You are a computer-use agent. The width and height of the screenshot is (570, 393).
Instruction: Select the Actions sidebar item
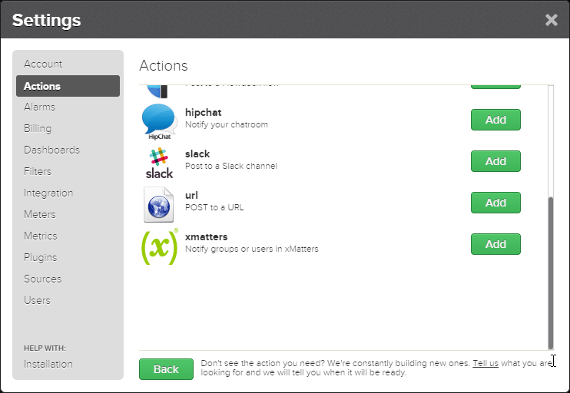[x=68, y=86]
